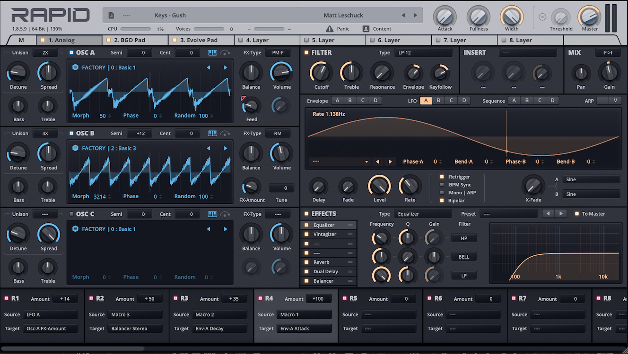This screenshot has width=628, height=354.
Task: Toggle the EFFECTS section on/off
Action: coord(306,214)
